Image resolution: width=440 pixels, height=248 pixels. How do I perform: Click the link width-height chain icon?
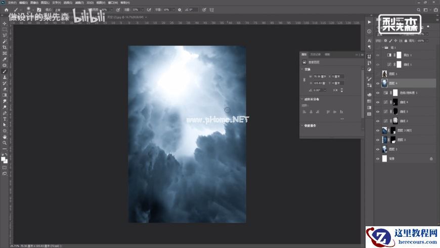tap(304, 80)
